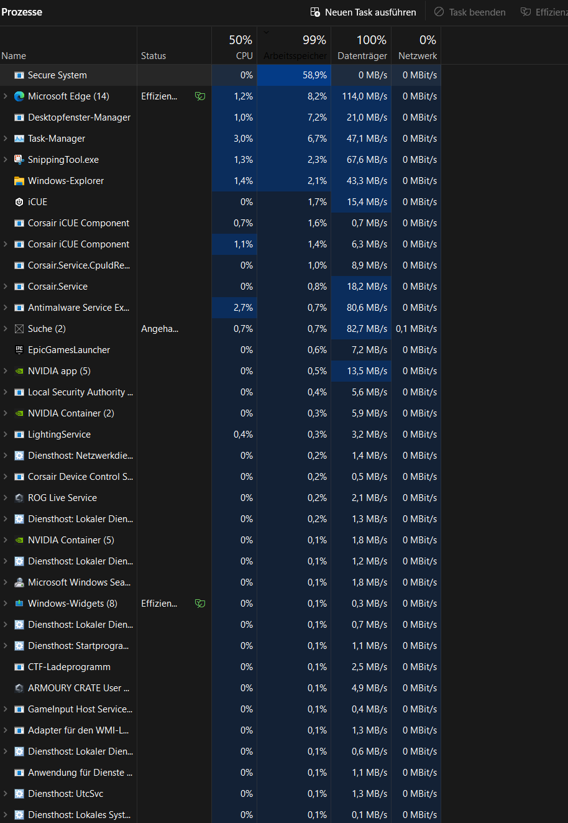Click the Microsoft Edge efficiency leaf icon
This screenshot has height=823, width=568.
pos(199,96)
